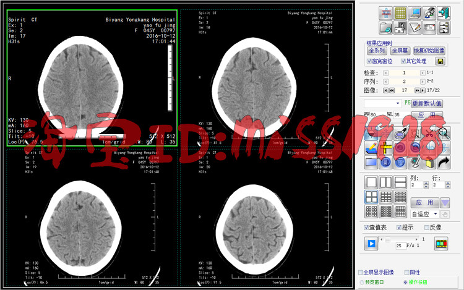
Task: Click the 应用 button beside WL field
Action: coord(427,115)
